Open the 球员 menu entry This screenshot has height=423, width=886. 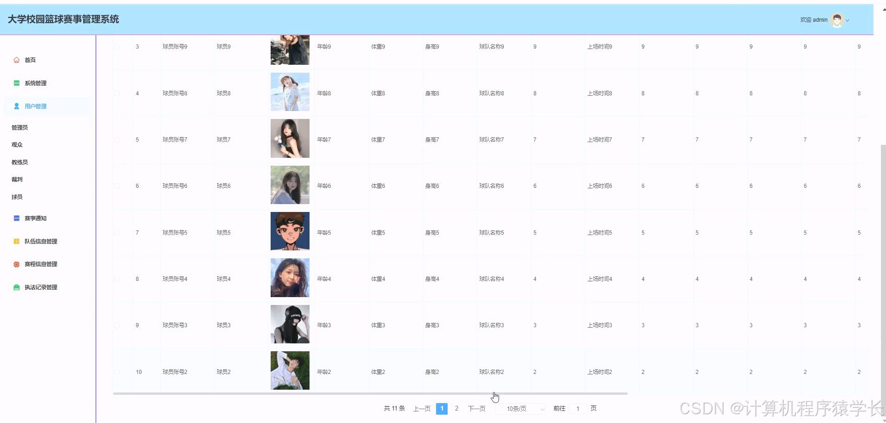click(17, 197)
